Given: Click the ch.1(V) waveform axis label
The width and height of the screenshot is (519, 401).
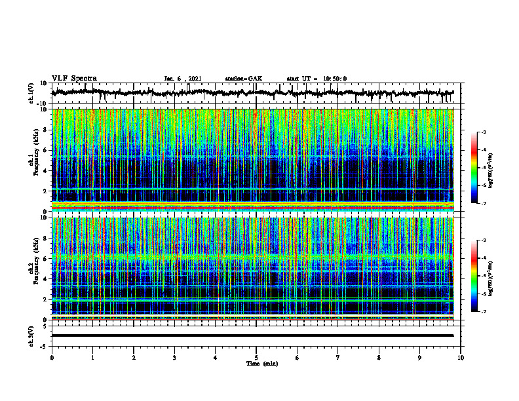Looking at the screenshot, I should point(31,93).
